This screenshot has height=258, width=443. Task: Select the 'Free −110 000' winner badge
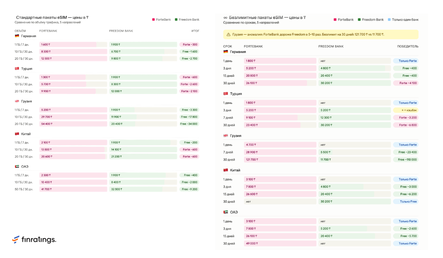[x=406, y=160]
